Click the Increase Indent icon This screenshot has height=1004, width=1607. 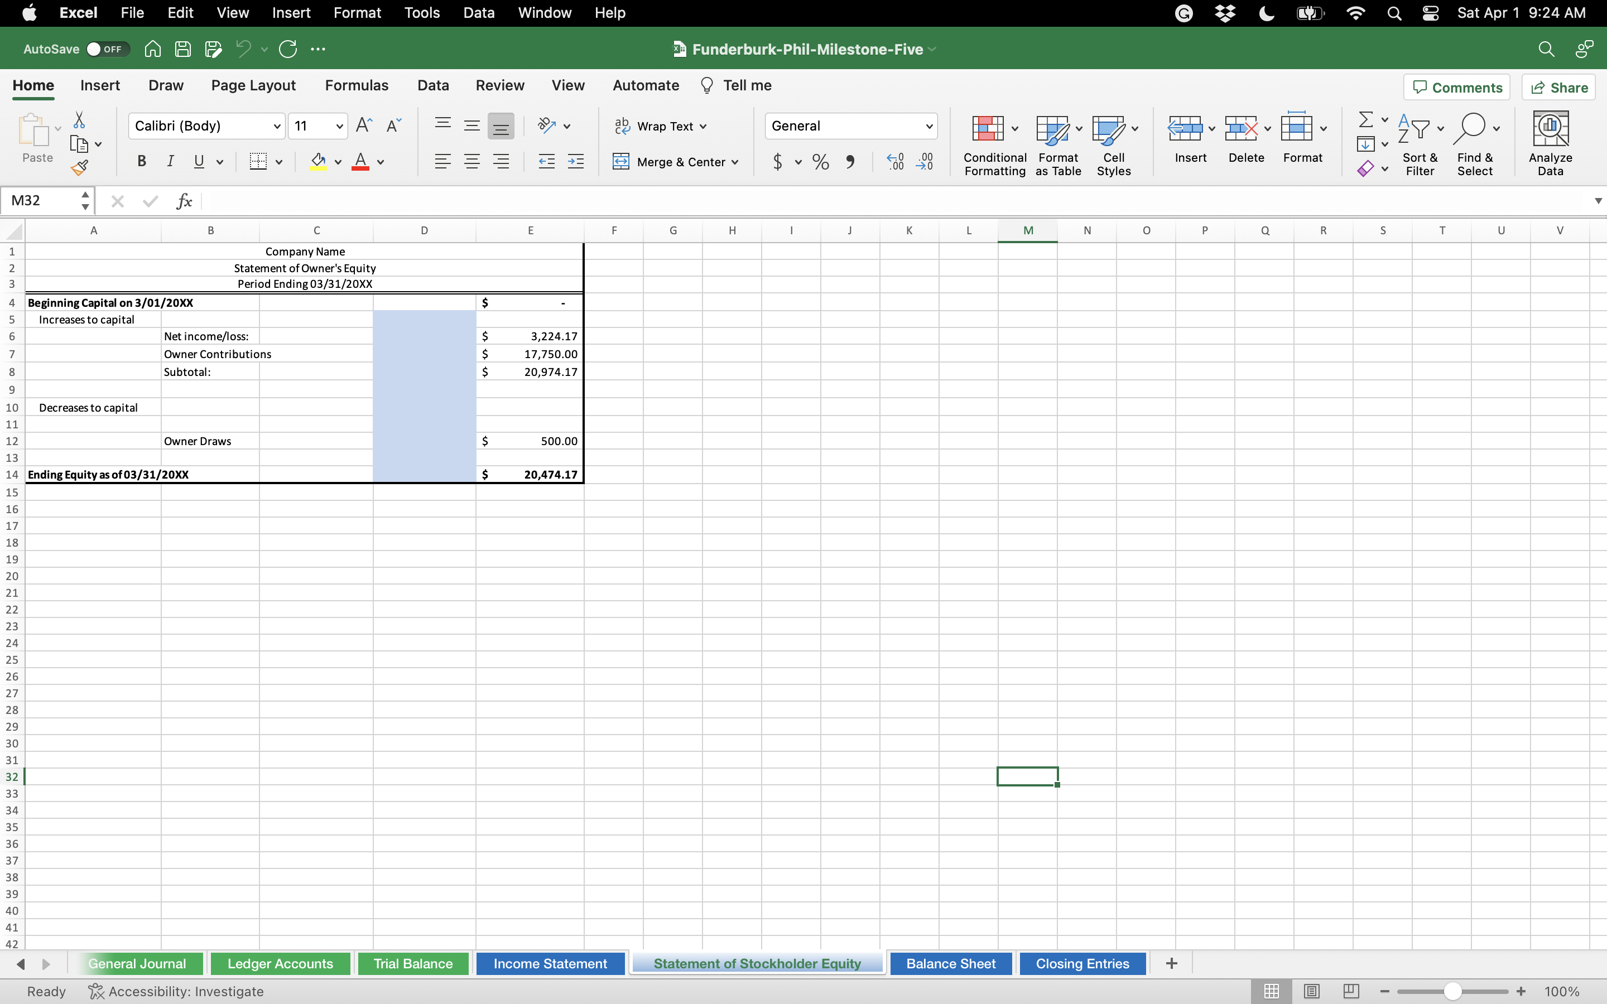(x=576, y=161)
